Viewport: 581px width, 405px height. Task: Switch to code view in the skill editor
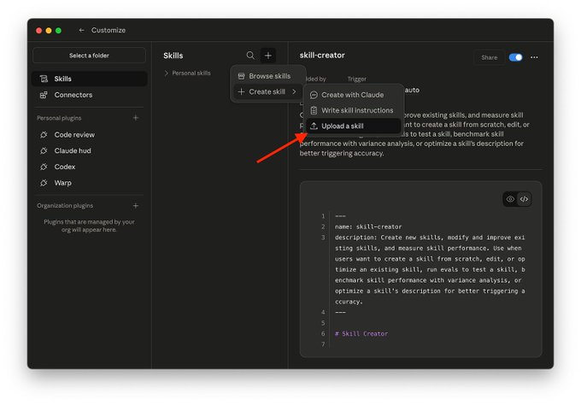(x=524, y=199)
